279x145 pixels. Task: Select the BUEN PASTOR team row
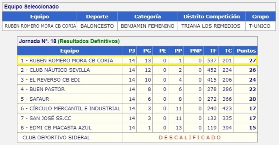pyautogui.click(x=137, y=89)
